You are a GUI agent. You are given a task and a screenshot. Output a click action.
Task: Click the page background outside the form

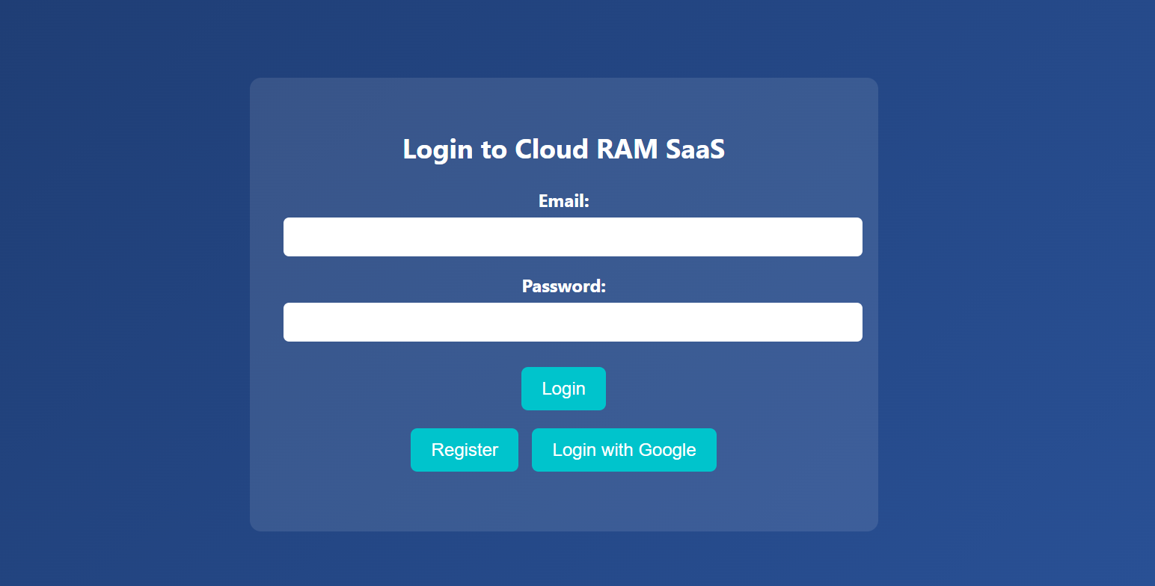pyautogui.click(x=112, y=299)
